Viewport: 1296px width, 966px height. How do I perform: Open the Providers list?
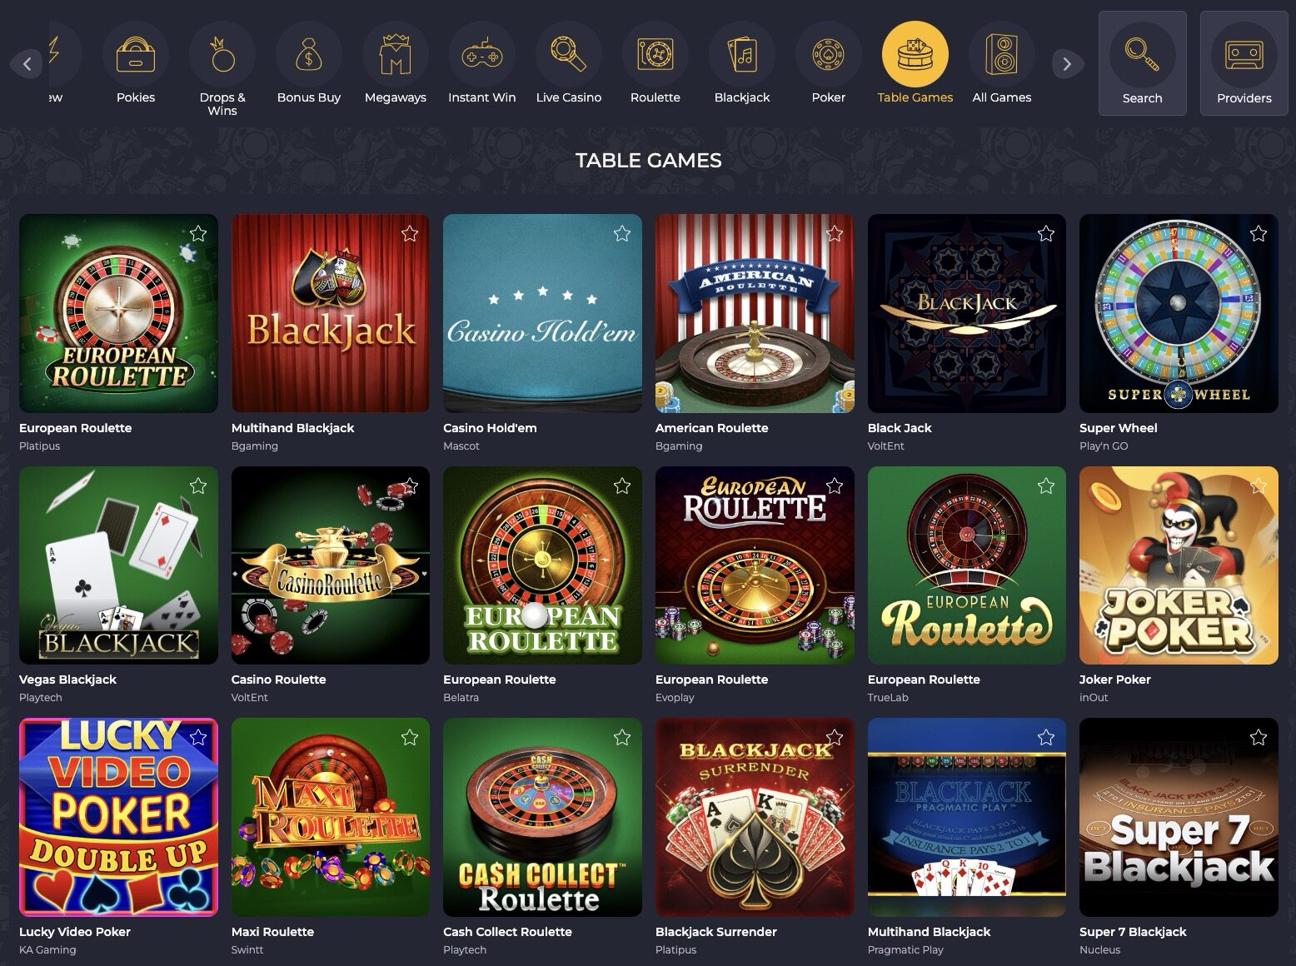(1244, 64)
